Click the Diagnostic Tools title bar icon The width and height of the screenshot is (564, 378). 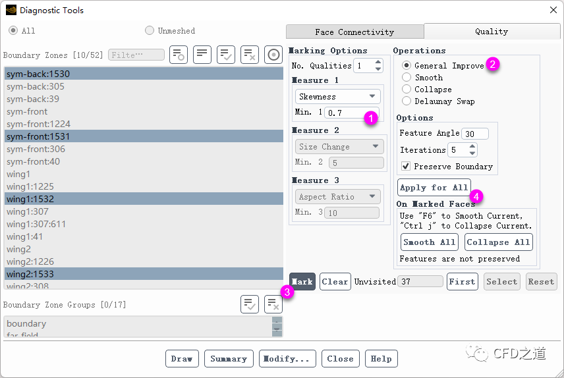pyautogui.click(x=11, y=10)
